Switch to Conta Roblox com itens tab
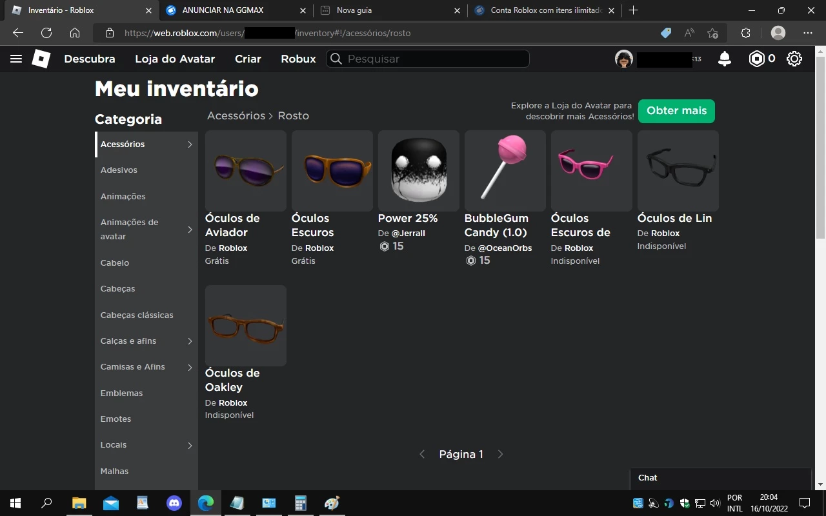The height and width of the screenshot is (516, 826). [x=546, y=10]
